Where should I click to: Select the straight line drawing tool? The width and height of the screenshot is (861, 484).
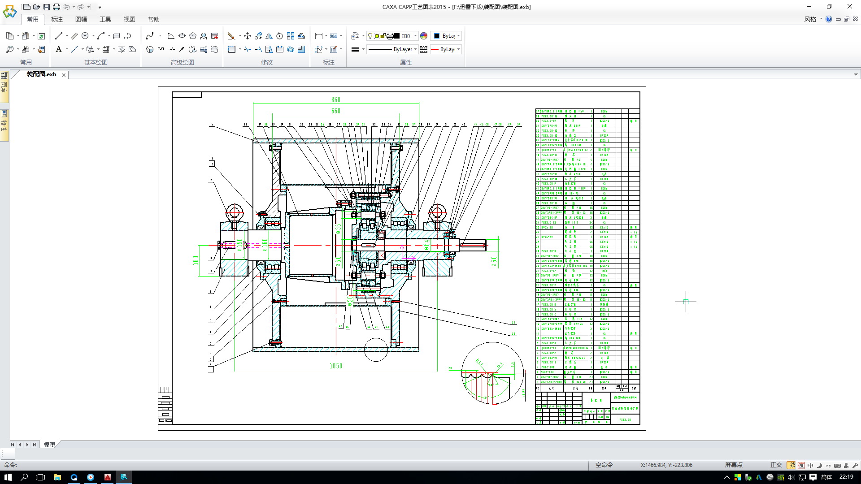pyautogui.click(x=59, y=36)
